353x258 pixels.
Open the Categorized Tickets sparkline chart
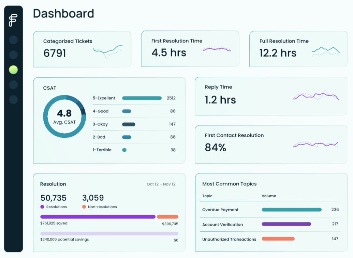(x=108, y=52)
